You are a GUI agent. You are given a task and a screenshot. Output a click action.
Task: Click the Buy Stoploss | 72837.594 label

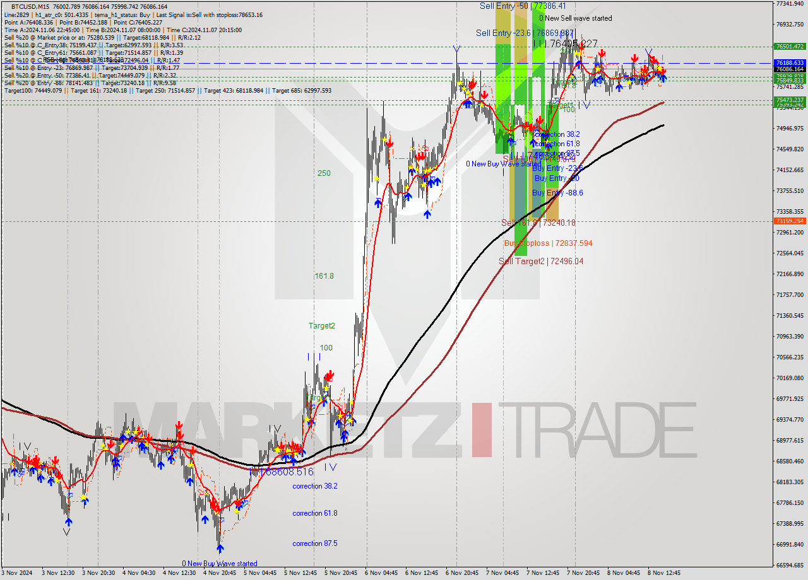[548, 243]
